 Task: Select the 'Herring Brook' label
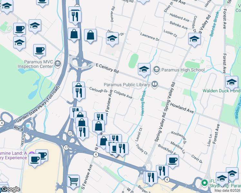point(143,103)
